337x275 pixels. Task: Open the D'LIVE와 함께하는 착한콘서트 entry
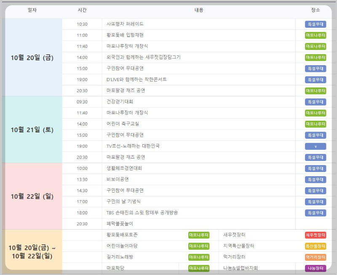[x=139, y=79]
